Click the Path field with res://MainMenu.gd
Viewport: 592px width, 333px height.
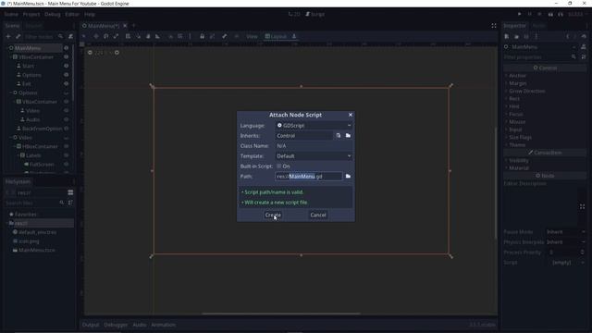(308, 177)
